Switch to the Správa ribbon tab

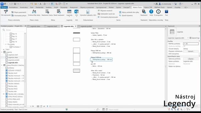118,8
